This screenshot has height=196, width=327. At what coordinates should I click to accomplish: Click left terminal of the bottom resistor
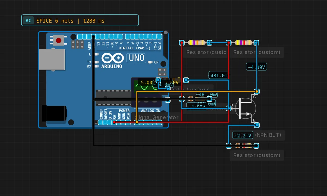(x=229, y=146)
